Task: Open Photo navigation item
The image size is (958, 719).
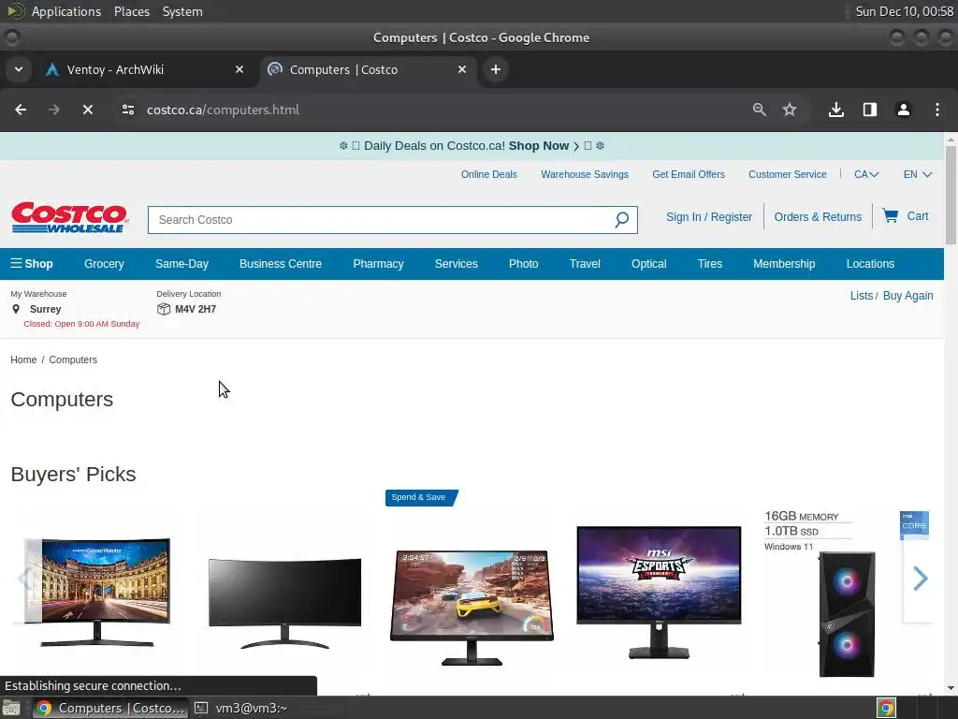Action: click(524, 264)
